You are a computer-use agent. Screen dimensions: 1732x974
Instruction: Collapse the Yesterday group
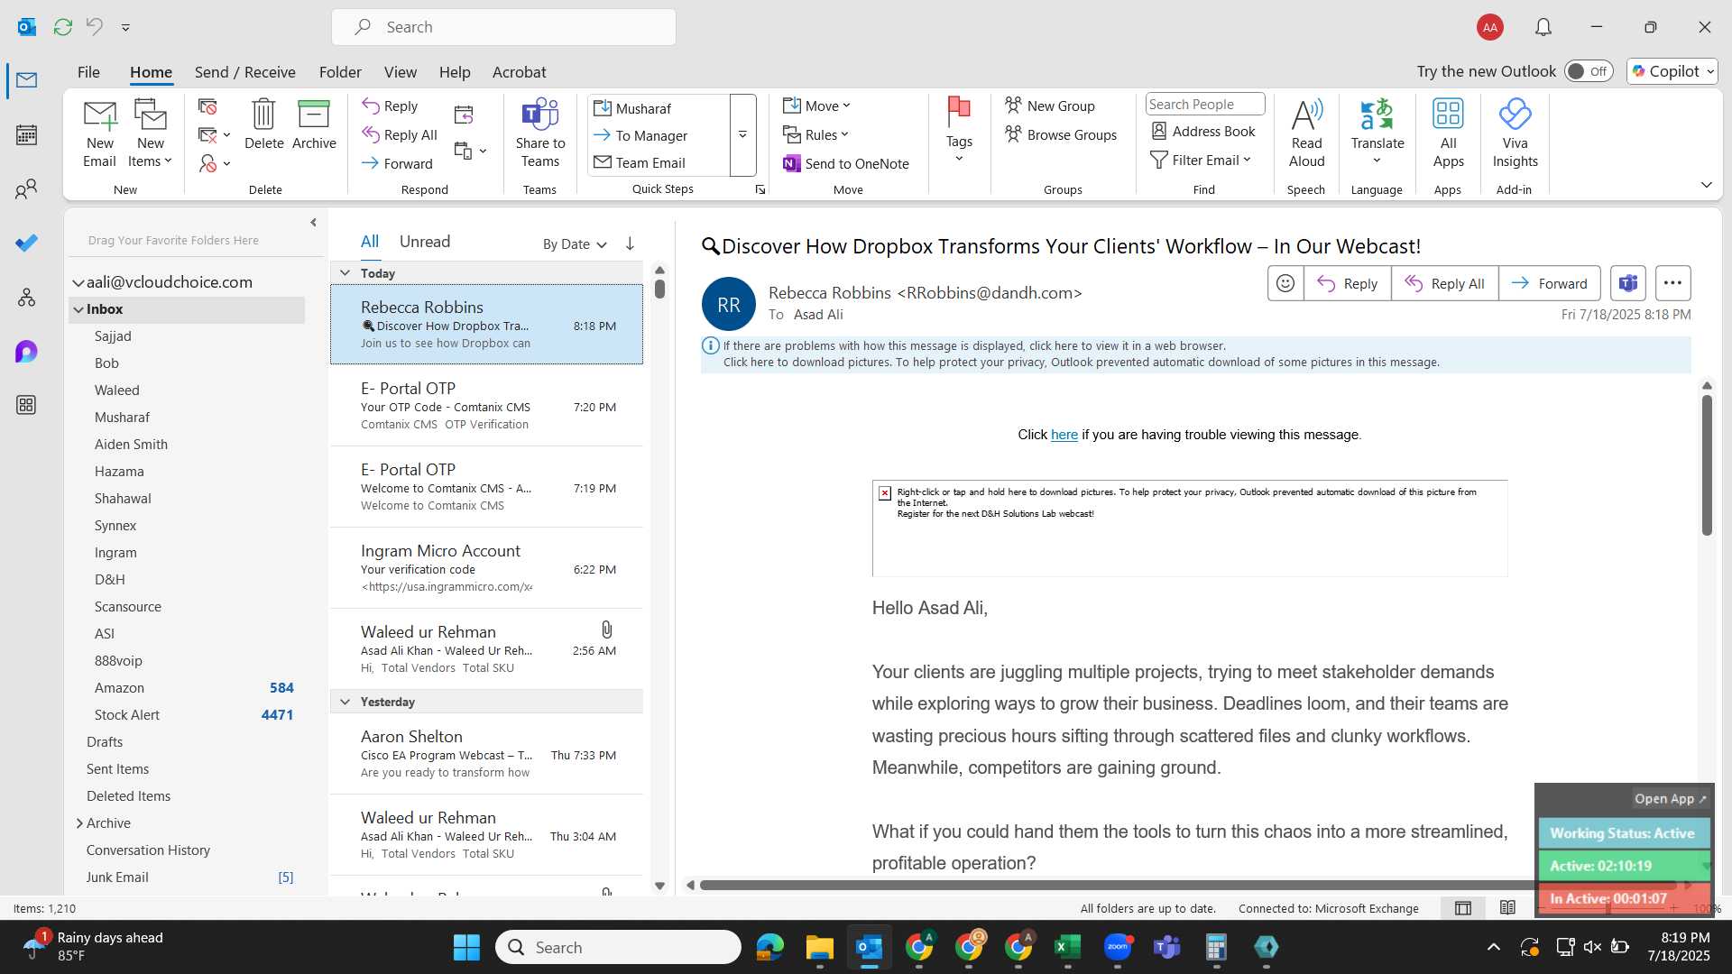tap(345, 702)
